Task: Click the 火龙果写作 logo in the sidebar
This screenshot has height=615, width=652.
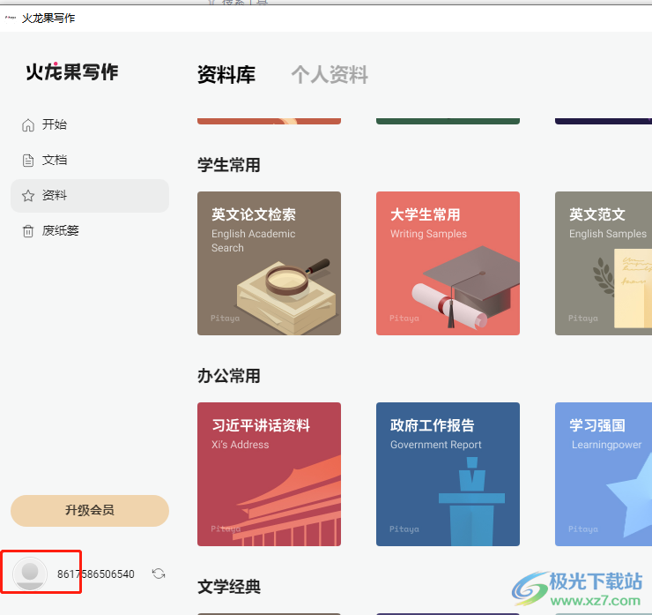Action: click(72, 72)
